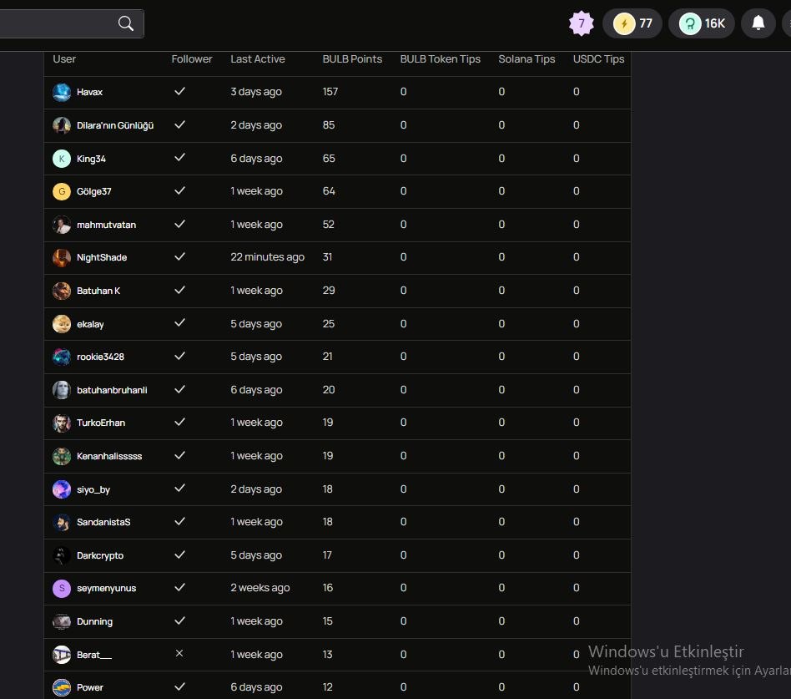Sort by the Last Active column header
791x699 pixels.
[x=258, y=59]
